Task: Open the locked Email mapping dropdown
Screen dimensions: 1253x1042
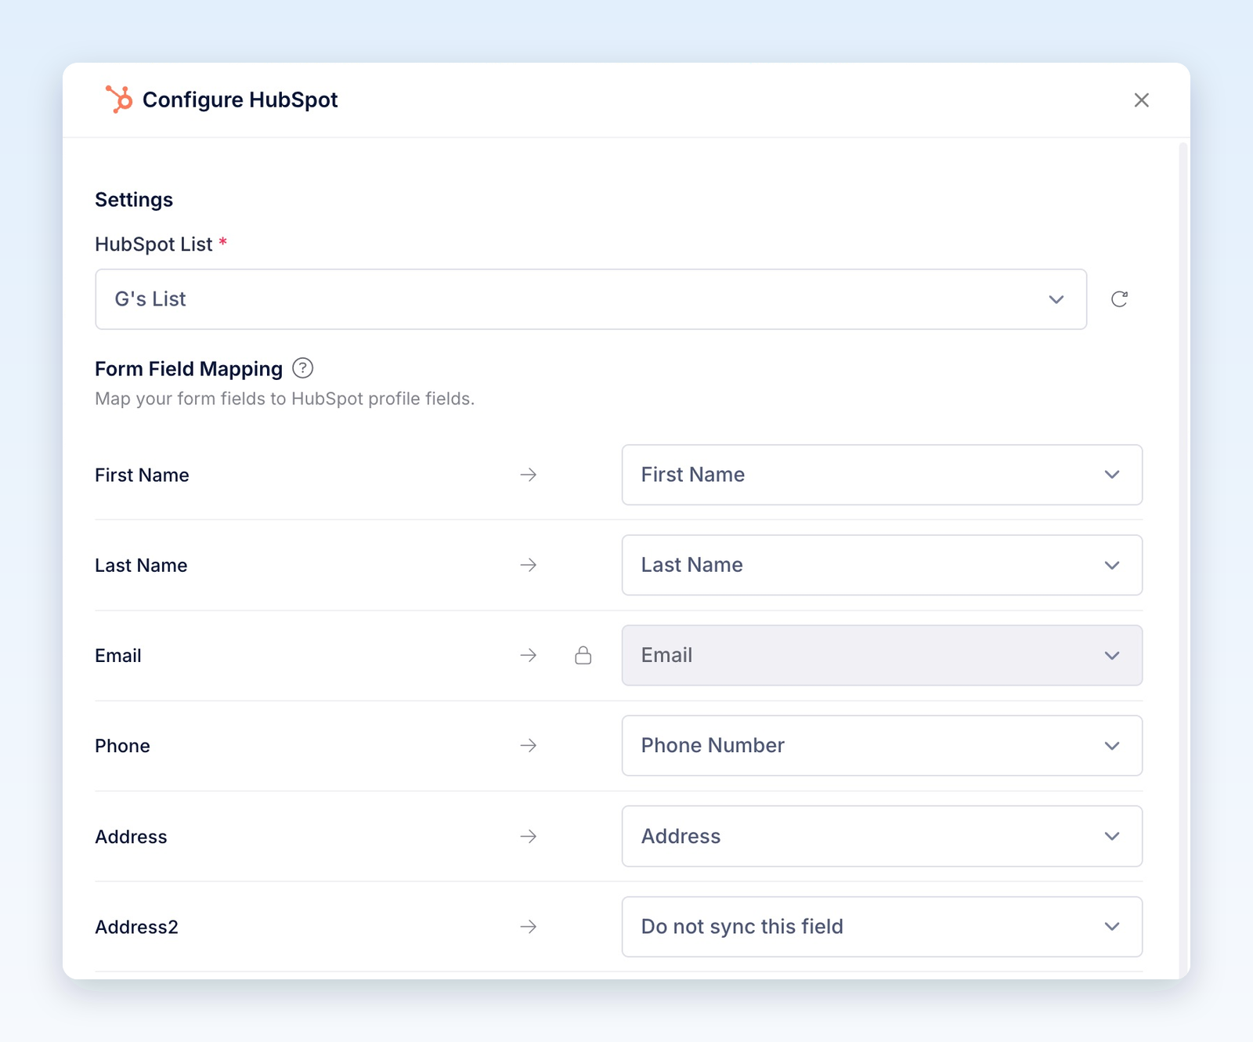Action: (882, 655)
